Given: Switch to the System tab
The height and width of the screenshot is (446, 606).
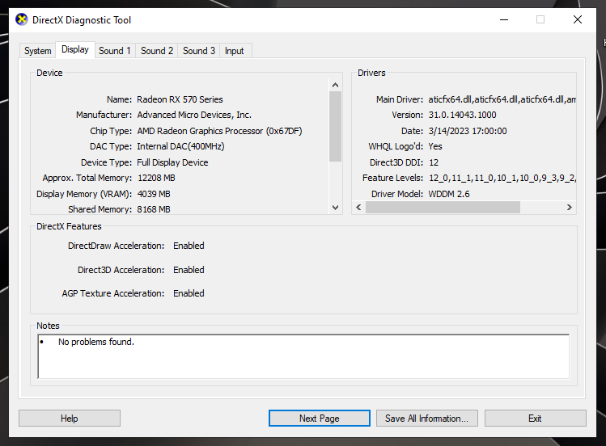Looking at the screenshot, I should tap(37, 51).
